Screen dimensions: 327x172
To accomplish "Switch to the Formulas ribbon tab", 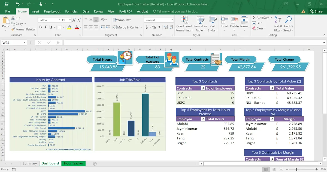I will pyautogui.click(x=71, y=11).
